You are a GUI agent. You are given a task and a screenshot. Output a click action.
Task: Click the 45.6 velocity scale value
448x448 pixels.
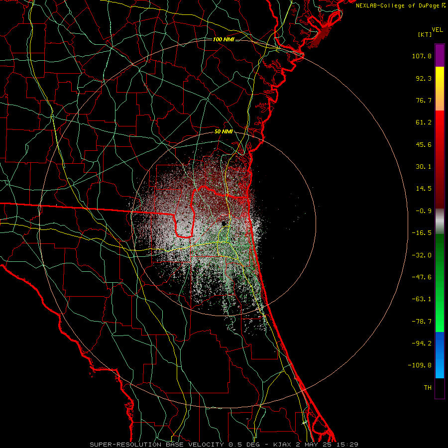[x=424, y=144]
